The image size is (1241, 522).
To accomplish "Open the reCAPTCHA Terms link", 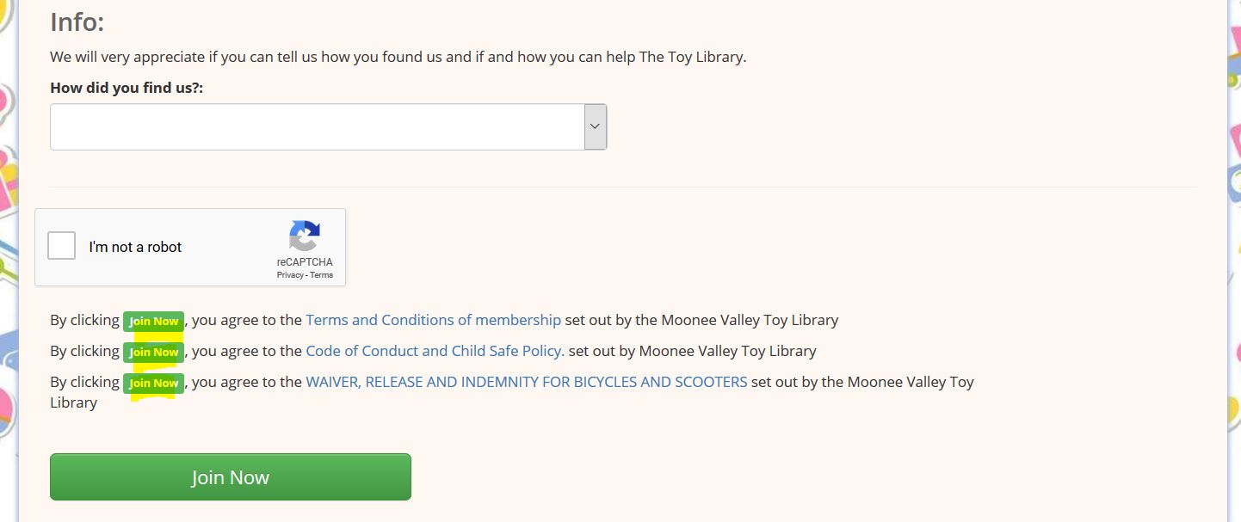I will pyautogui.click(x=322, y=275).
